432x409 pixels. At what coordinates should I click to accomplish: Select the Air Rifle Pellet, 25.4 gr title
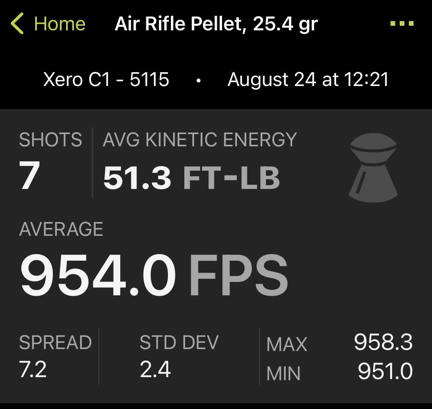216,24
